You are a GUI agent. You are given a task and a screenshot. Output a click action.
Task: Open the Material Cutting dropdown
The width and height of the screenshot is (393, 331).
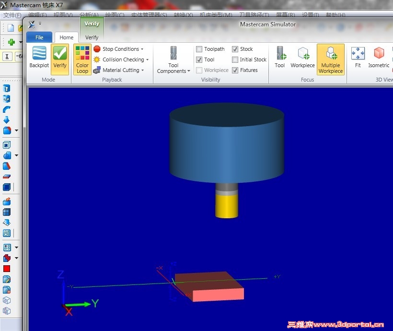118,70
